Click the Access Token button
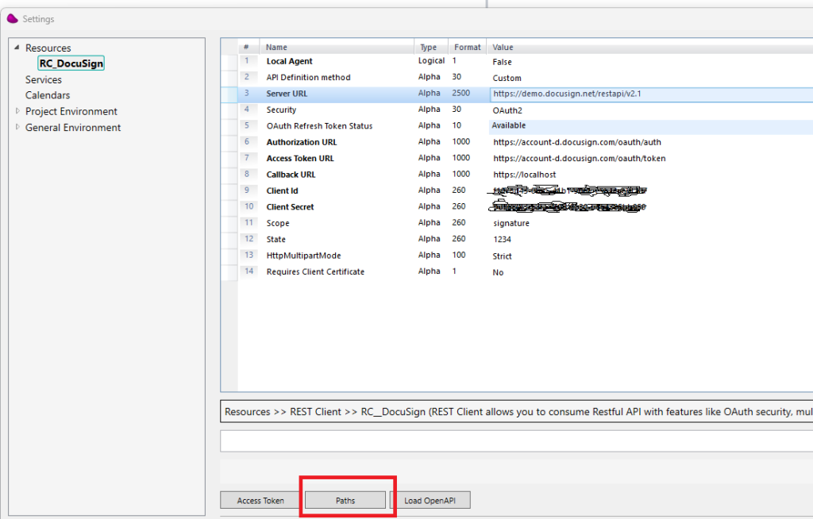Viewport: 813px width, 519px height. pos(260,500)
